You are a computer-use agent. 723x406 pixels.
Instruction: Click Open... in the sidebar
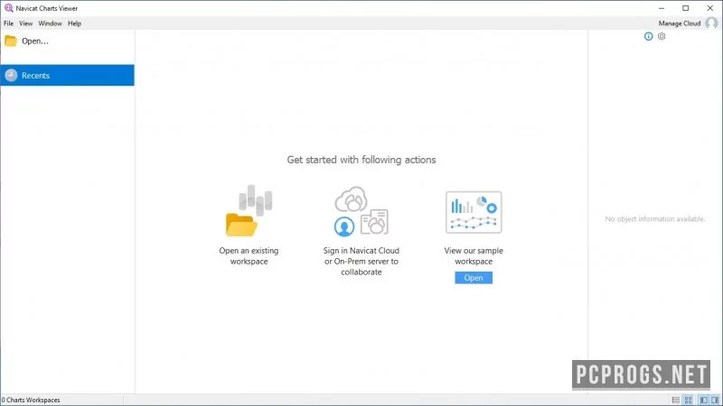26,41
